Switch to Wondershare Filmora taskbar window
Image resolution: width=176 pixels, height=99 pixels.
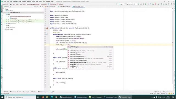tap(110, 97)
